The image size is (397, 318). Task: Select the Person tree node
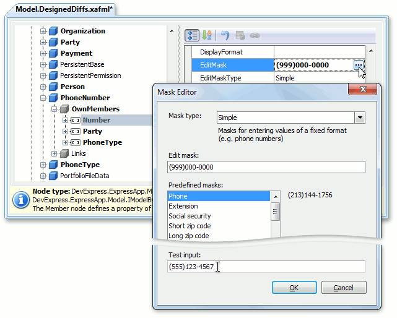point(72,87)
